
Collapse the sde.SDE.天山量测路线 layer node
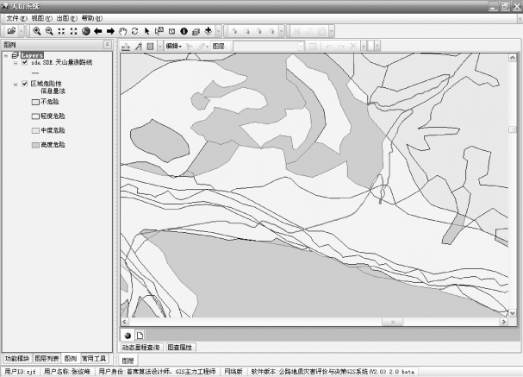pos(16,63)
